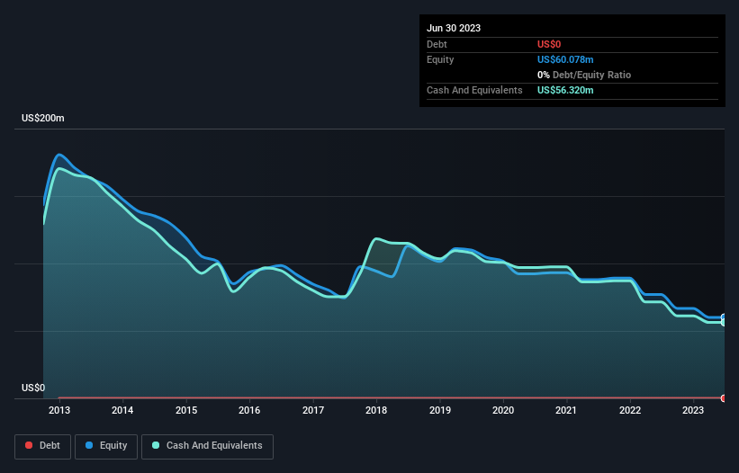This screenshot has width=739, height=473.
Task: Click the Jun 30 2023 tooltip date
Action: (x=454, y=28)
